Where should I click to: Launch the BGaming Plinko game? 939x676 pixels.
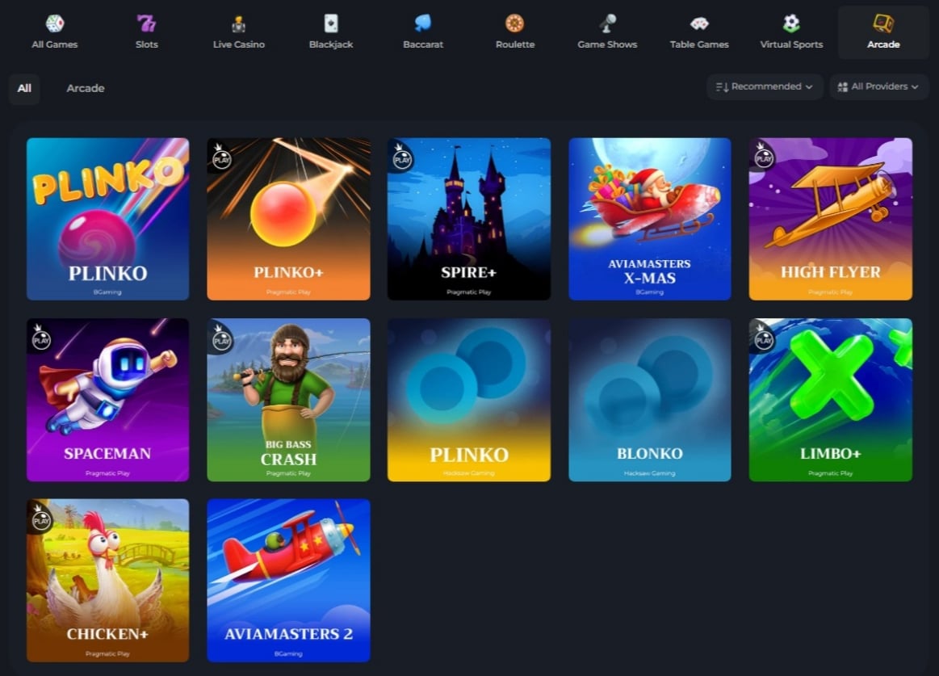(x=108, y=219)
